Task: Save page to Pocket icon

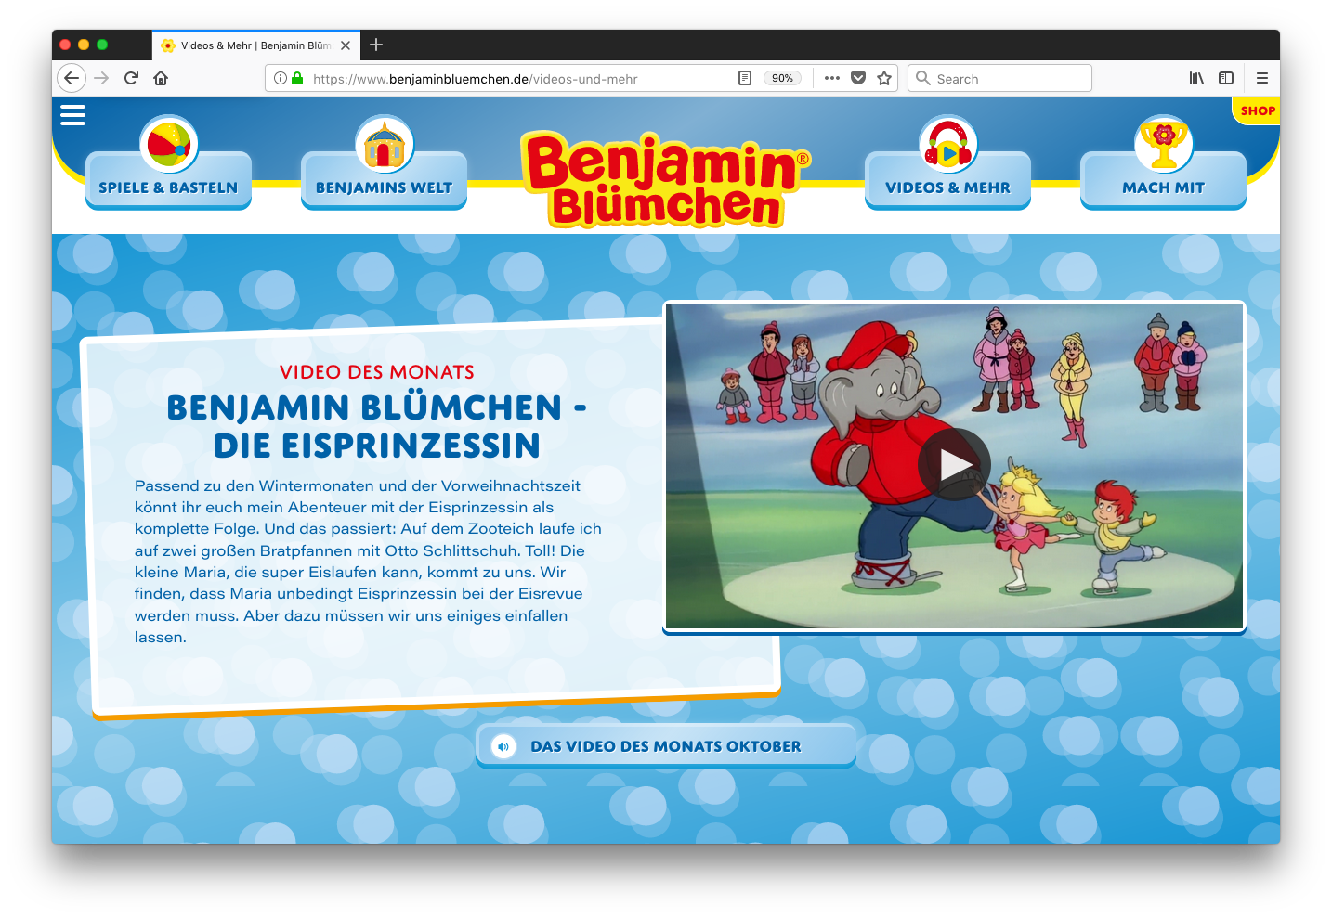Action: 858,79
